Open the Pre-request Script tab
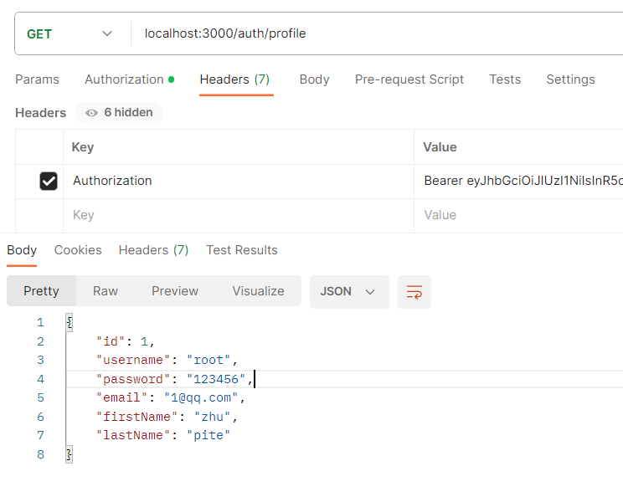Image resolution: width=623 pixels, height=502 pixels. [409, 79]
